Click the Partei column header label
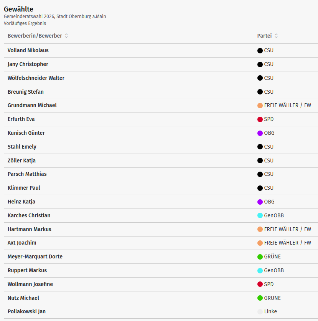This screenshot has width=318, height=321. point(264,36)
